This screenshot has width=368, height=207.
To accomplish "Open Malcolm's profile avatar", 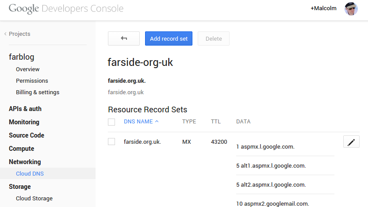I will click(x=351, y=9).
